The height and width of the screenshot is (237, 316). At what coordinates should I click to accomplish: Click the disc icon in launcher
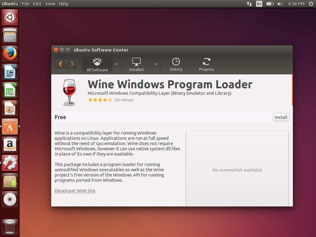(10, 199)
